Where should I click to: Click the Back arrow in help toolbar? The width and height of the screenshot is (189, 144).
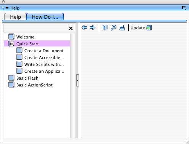[84, 27]
